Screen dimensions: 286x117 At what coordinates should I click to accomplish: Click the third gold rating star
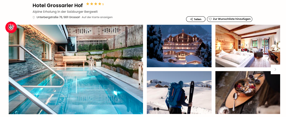tap(96, 4)
